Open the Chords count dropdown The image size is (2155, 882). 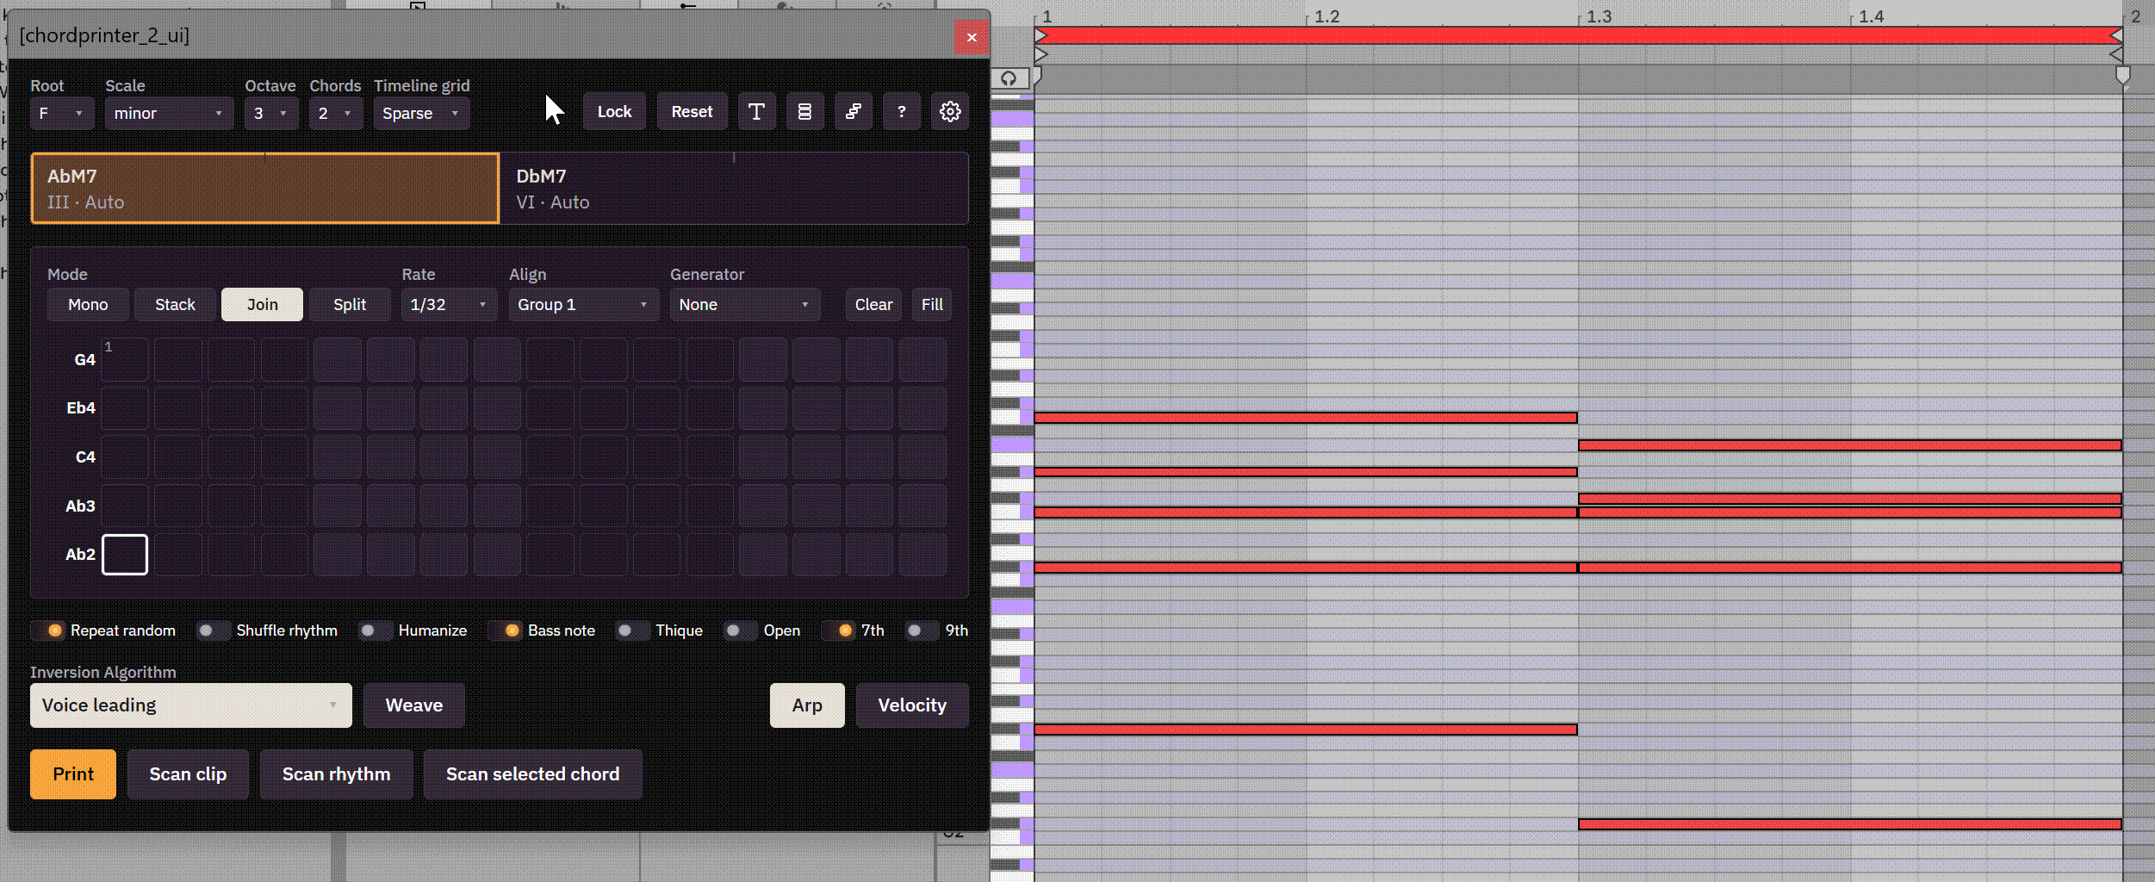[x=336, y=114]
